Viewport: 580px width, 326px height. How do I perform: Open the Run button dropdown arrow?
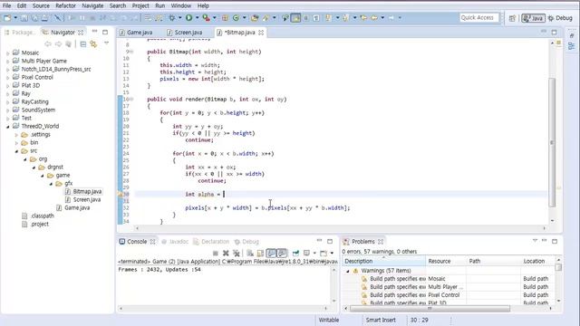(197, 18)
